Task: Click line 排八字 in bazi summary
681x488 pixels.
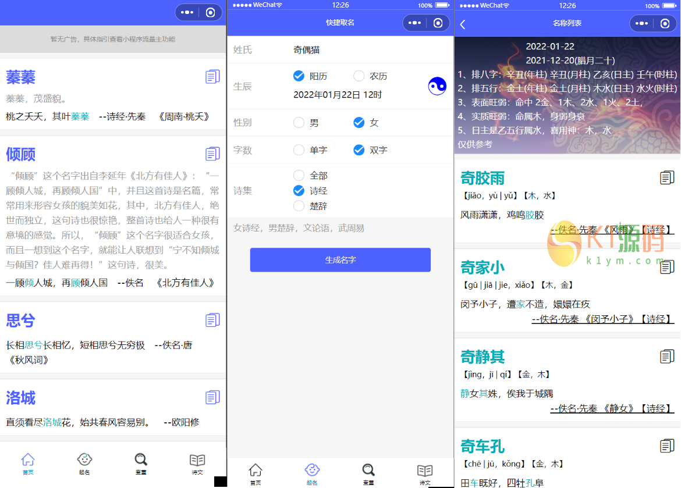Action: coord(567,74)
